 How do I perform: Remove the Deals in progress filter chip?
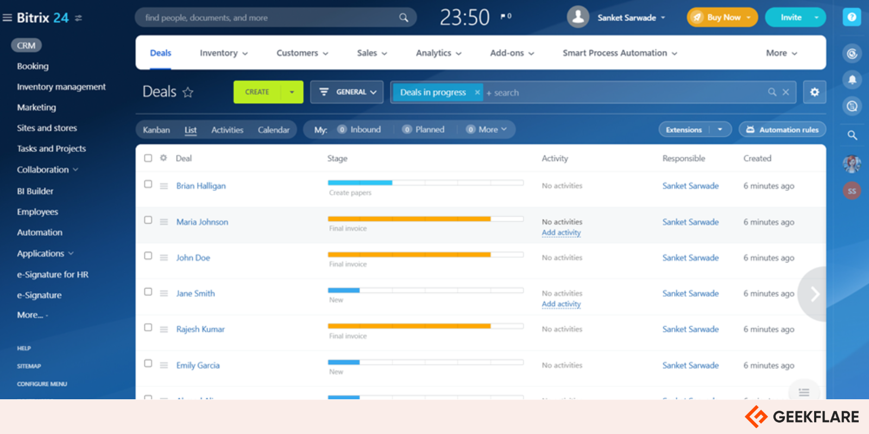pos(477,92)
